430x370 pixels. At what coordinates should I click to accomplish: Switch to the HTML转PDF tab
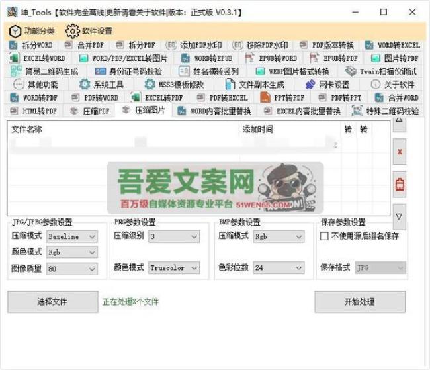pyautogui.click(x=34, y=111)
